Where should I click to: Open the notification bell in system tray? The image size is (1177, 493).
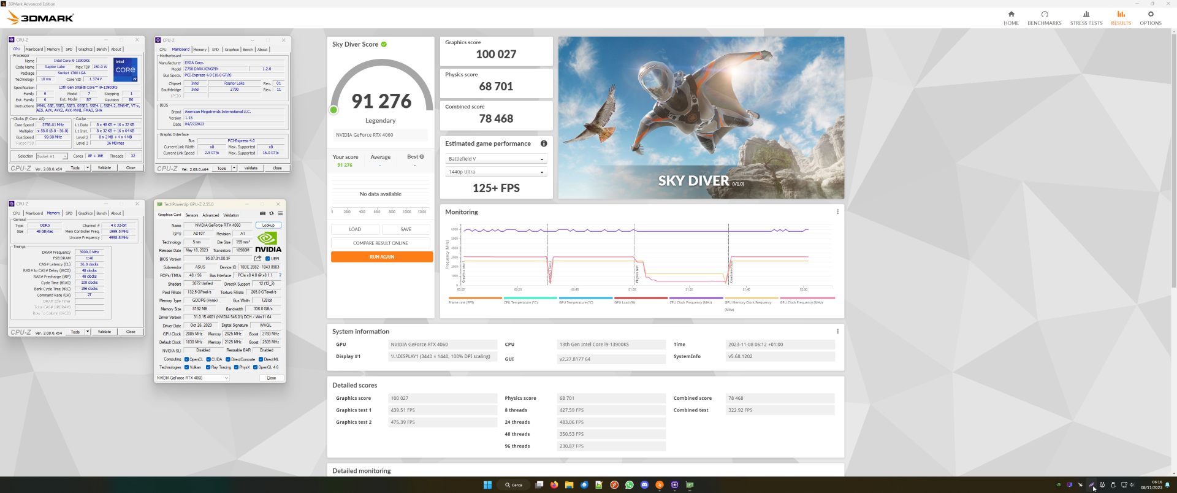coord(1167,485)
